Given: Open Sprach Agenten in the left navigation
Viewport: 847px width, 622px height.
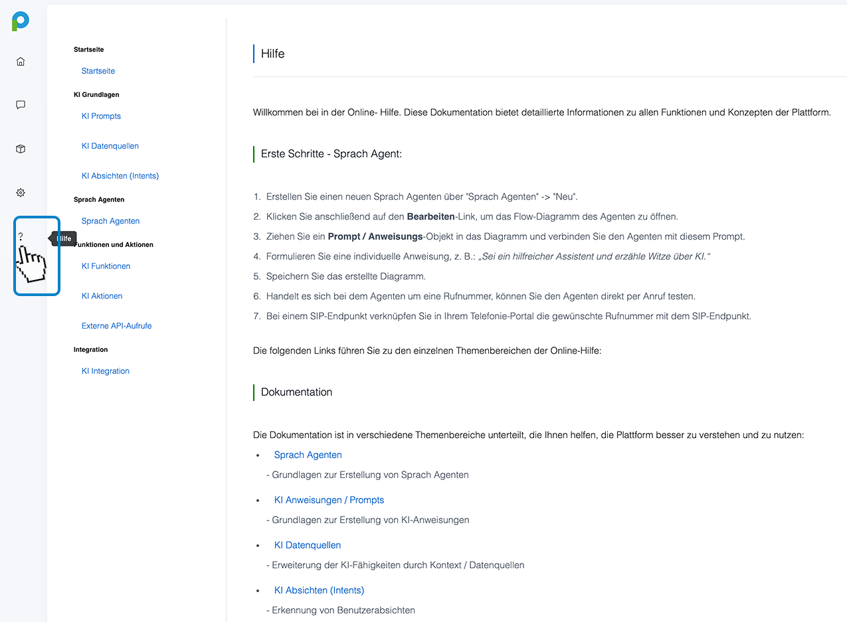Looking at the screenshot, I should (x=110, y=221).
